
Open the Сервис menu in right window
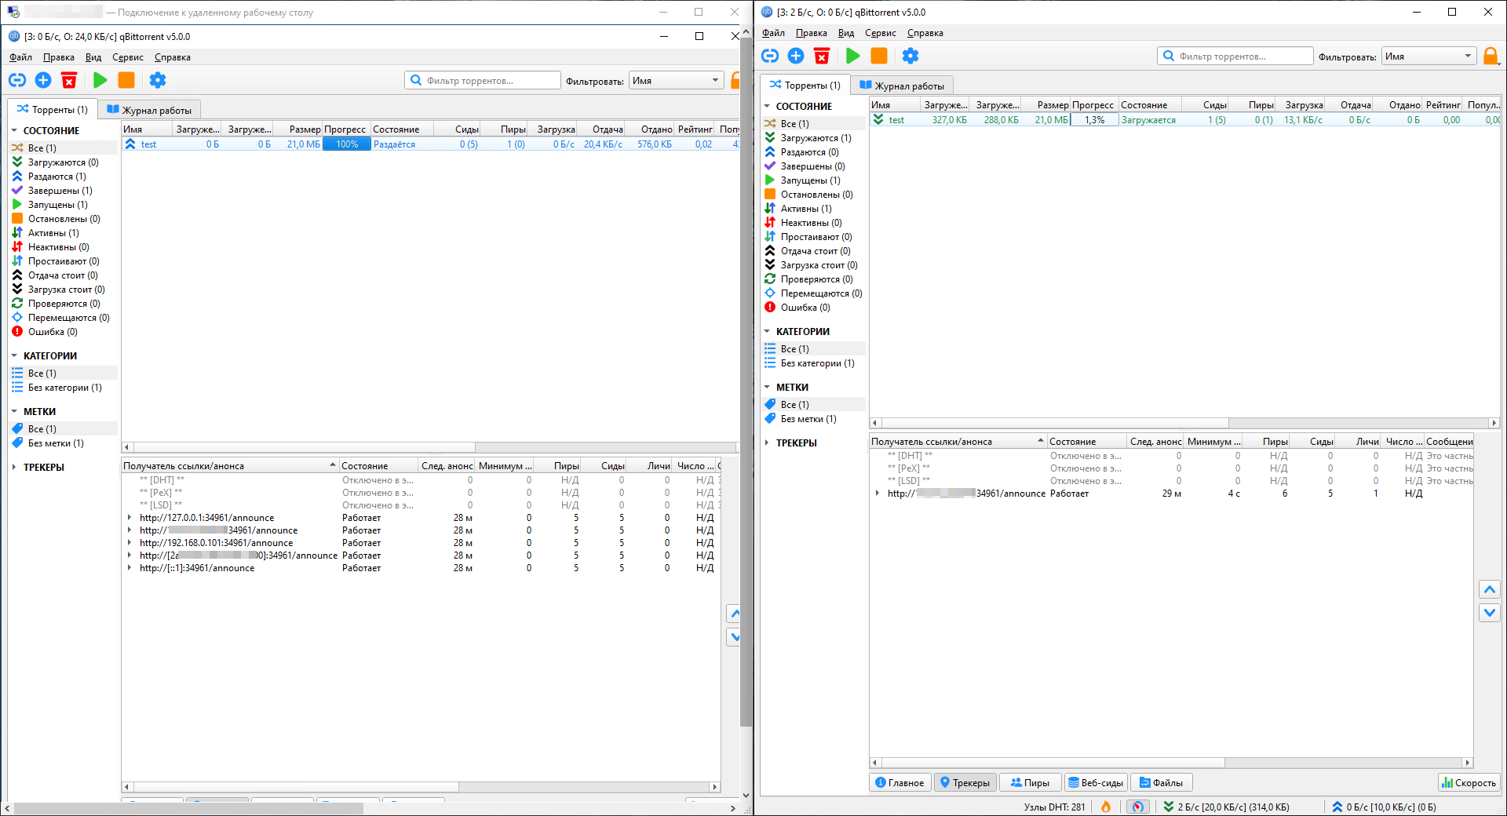[x=880, y=33]
